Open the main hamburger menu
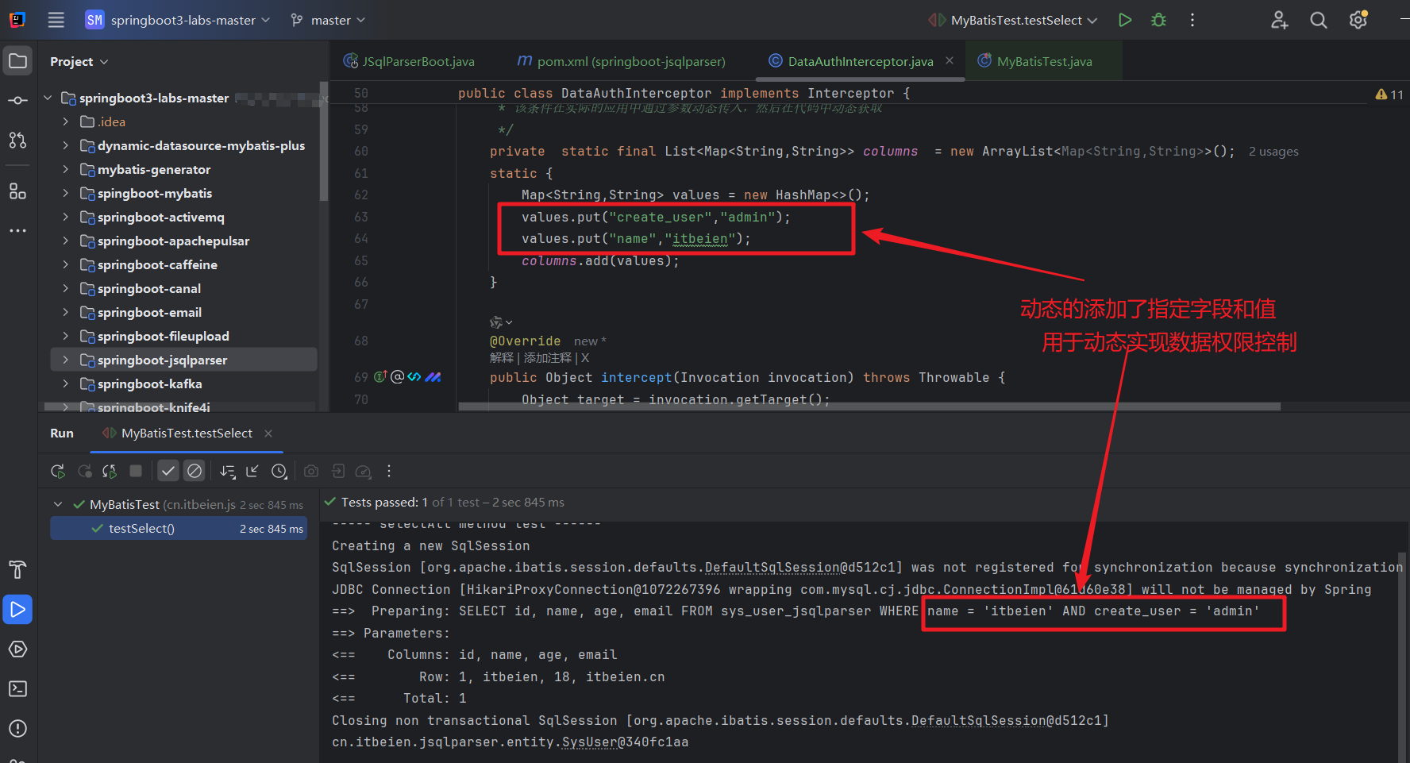The width and height of the screenshot is (1410, 763). [x=56, y=20]
